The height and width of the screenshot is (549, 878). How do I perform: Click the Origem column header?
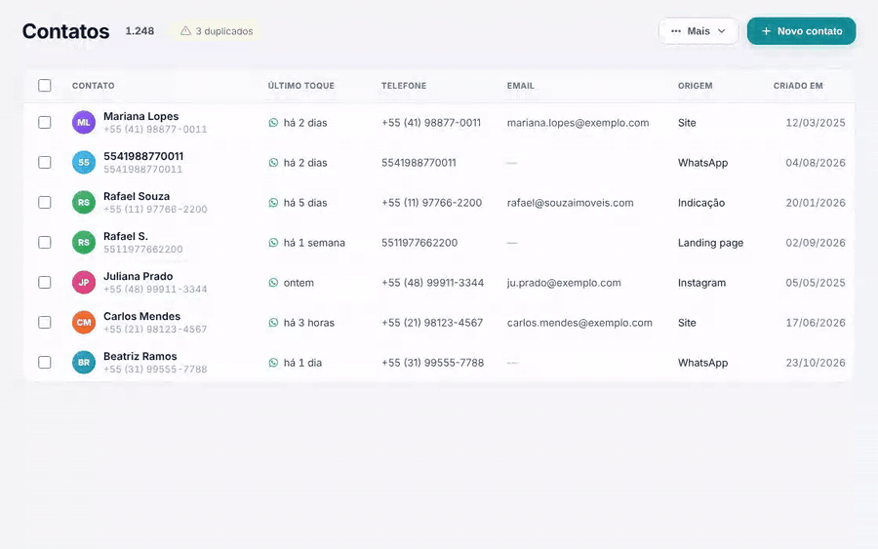pos(695,86)
